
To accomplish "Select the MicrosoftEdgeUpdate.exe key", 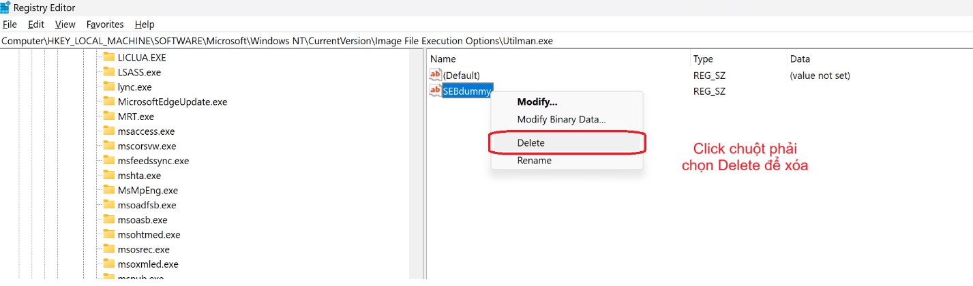I will tap(173, 102).
